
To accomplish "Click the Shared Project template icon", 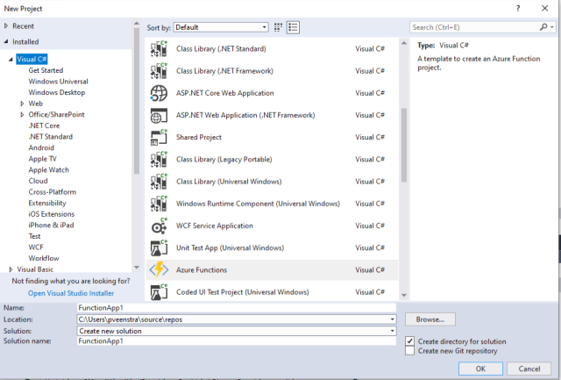I will [x=159, y=137].
